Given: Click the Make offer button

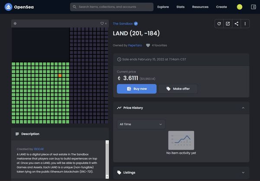Looking at the screenshot, I should 178,89.
